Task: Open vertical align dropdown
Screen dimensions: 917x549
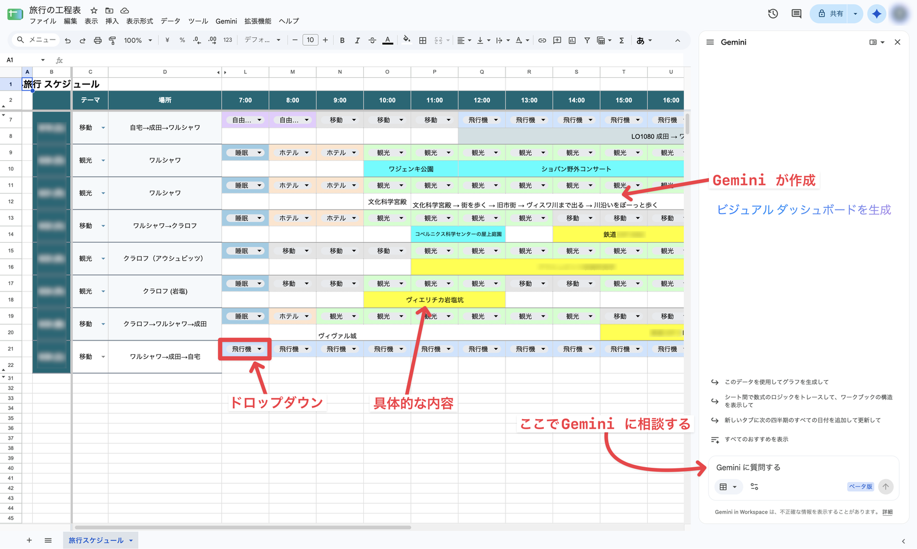Action: coord(483,40)
